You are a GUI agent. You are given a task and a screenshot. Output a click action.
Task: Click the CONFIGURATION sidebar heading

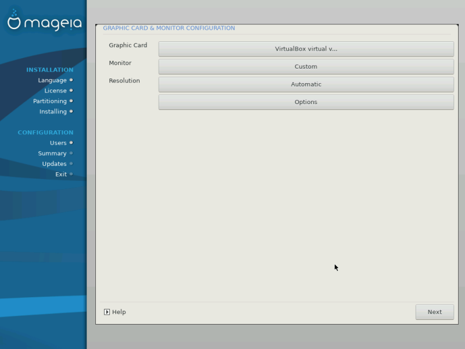click(45, 133)
